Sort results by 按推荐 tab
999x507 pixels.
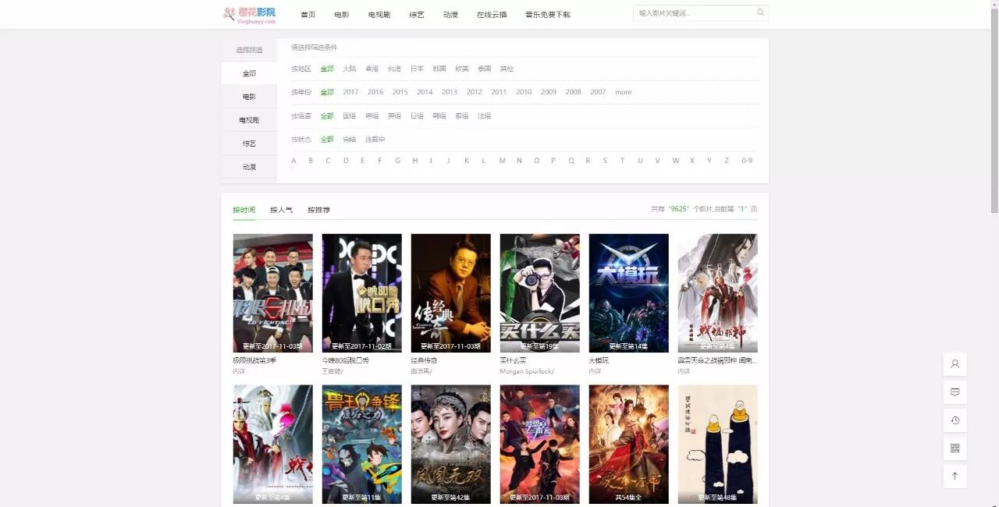click(318, 210)
